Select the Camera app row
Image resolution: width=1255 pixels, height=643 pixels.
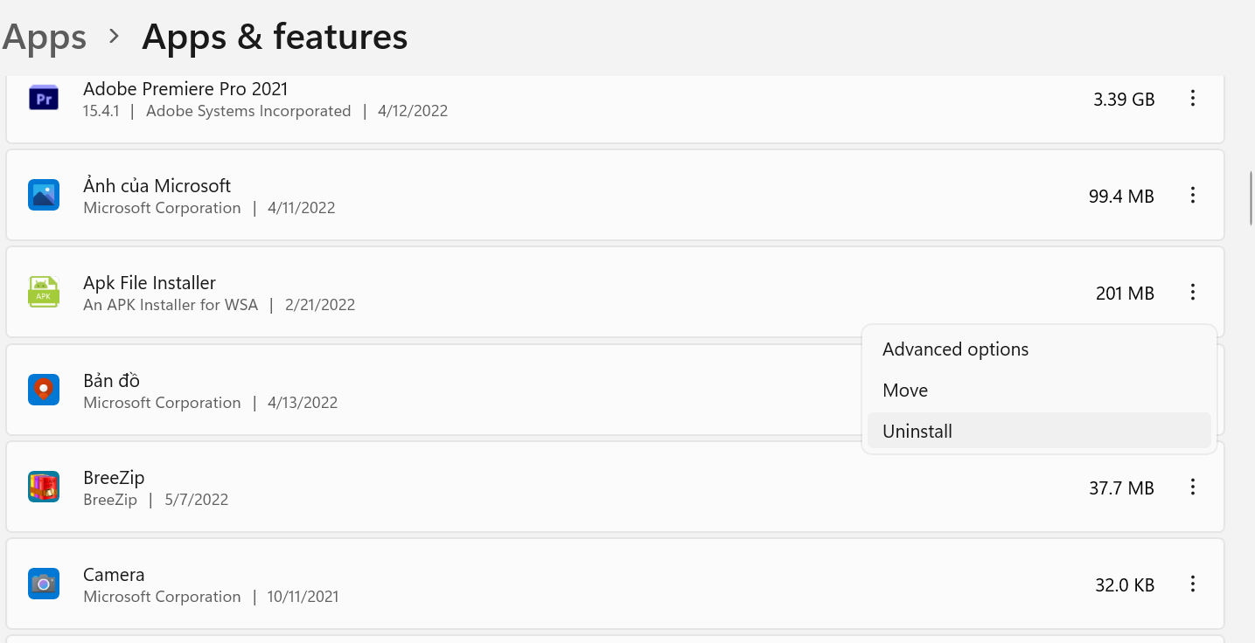[615, 584]
